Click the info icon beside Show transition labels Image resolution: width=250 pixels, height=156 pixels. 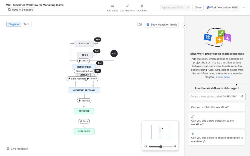point(140,24)
